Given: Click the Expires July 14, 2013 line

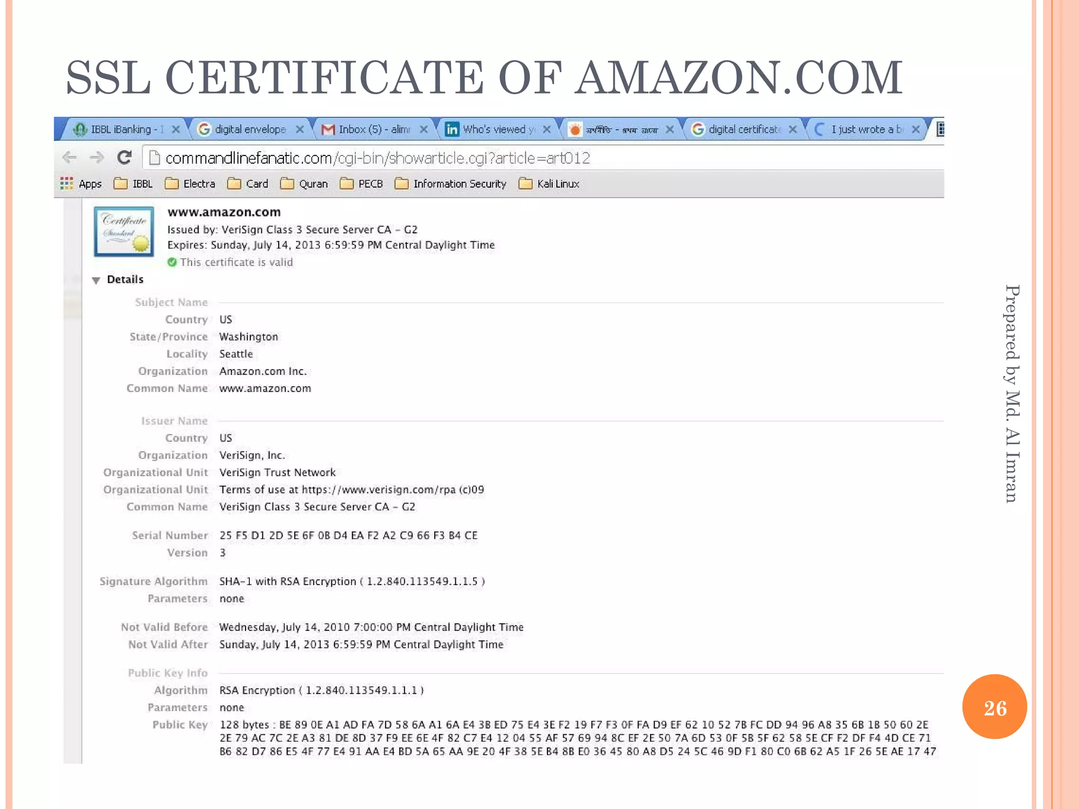Looking at the screenshot, I should (331, 245).
